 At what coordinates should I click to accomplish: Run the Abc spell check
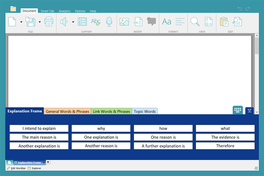[x=96, y=22]
